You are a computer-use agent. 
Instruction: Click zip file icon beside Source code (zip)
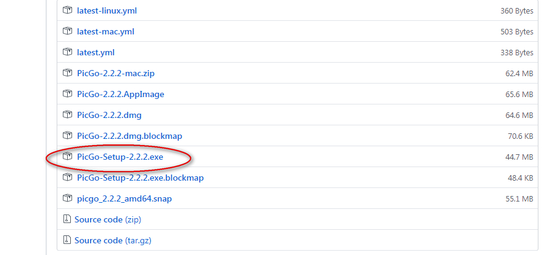tap(67, 219)
